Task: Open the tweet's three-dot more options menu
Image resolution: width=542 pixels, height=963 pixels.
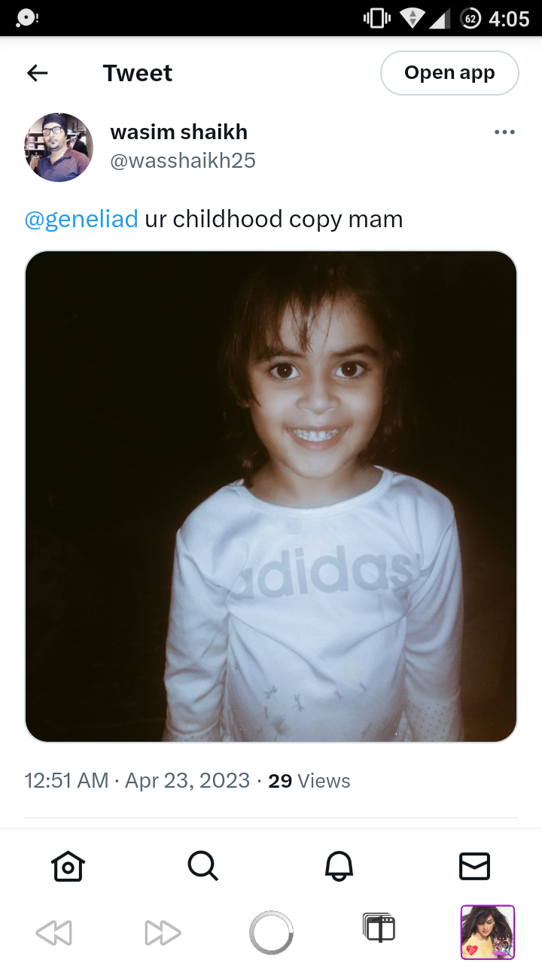Action: click(504, 132)
